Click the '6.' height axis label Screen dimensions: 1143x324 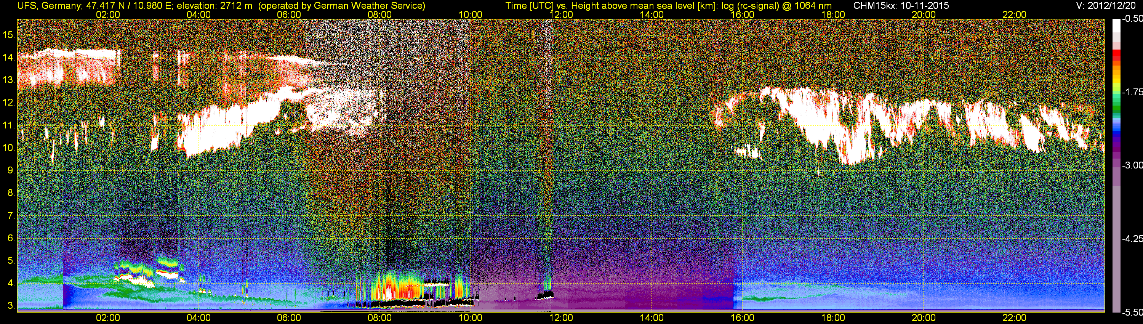click(11, 238)
